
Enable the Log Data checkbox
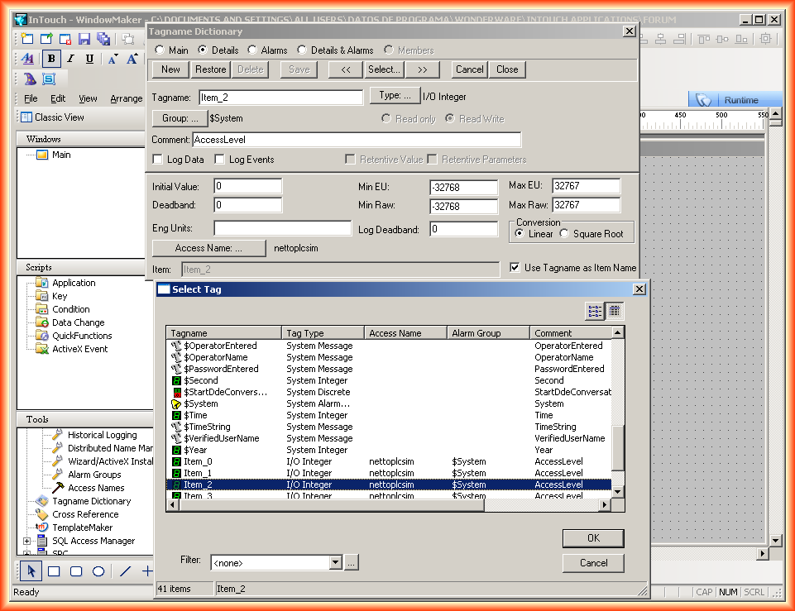(158, 160)
